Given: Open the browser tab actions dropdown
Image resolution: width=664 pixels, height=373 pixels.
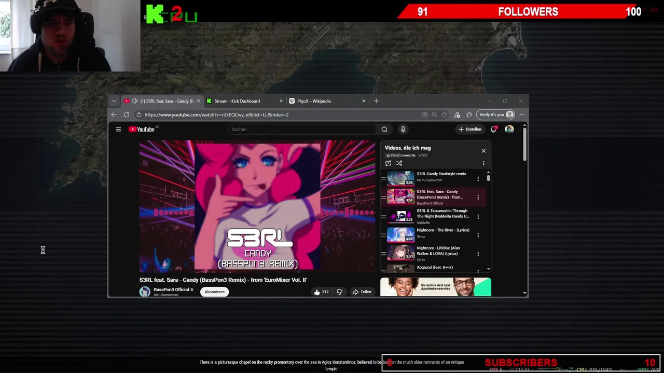Looking at the screenshot, I should (114, 101).
